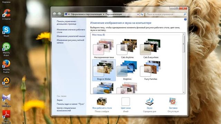
Task: Open Цвет окна color swatch
Action: (126, 102)
